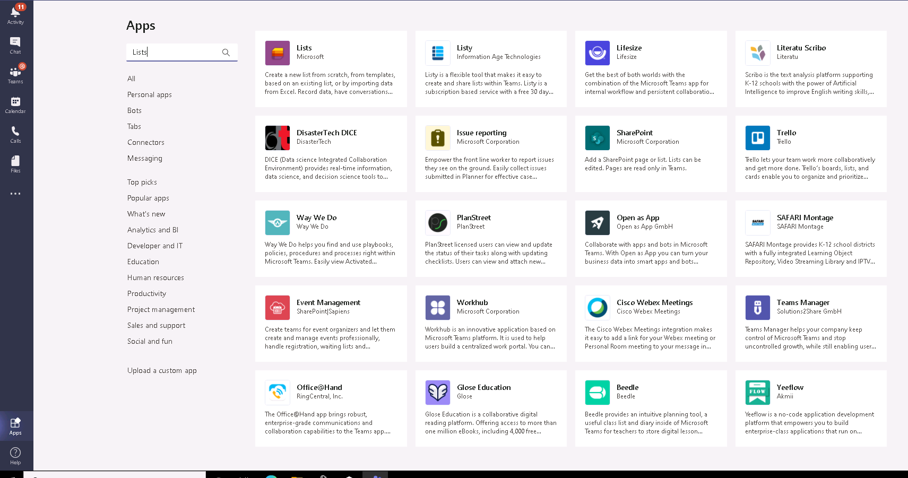
Task: Filter apps by Messaging
Action: [x=145, y=158]
